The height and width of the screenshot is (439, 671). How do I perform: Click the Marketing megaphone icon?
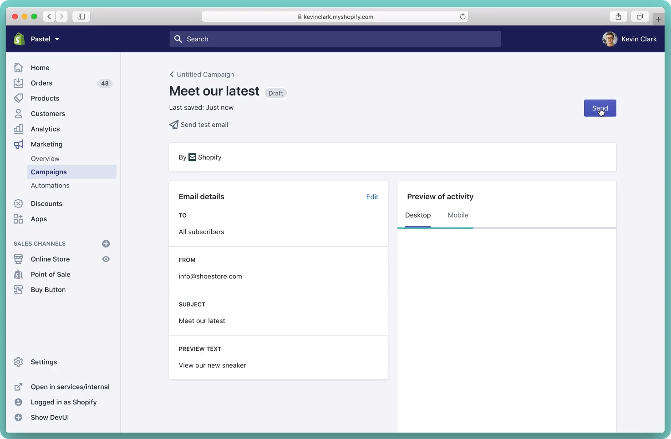tap(18, 144)
